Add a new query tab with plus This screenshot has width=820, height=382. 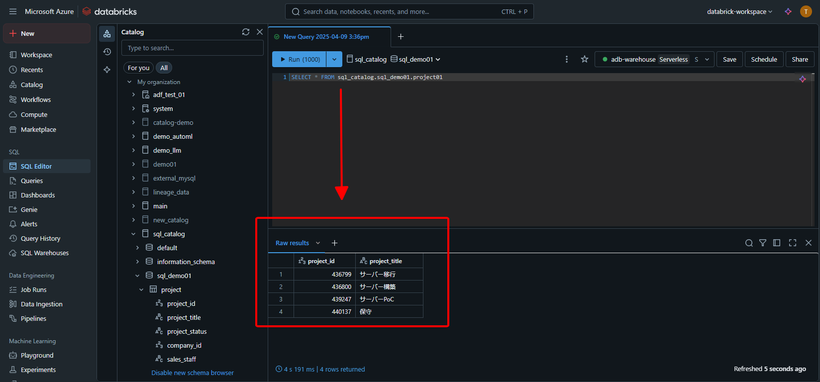coord(401,37)
